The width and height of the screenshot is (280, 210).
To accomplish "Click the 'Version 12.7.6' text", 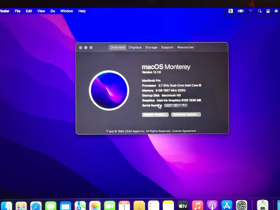I will point(151,72).
